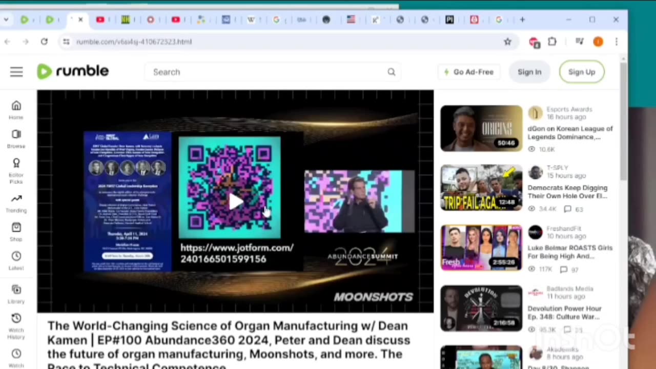This screenshot has height=369, width=656.
Task: Open 'Democrats Keep Digging Their Own Hole' title
Action: click(x=567, y=192)
